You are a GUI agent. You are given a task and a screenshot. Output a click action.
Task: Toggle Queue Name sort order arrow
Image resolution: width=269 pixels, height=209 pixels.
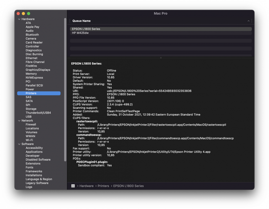point(248,21)
